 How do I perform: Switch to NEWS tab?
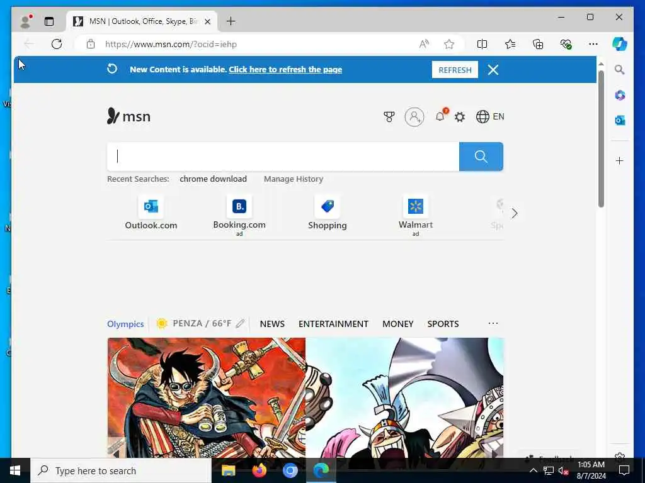click(272, 324)
